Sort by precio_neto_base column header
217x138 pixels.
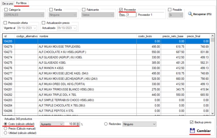point(173,36)
